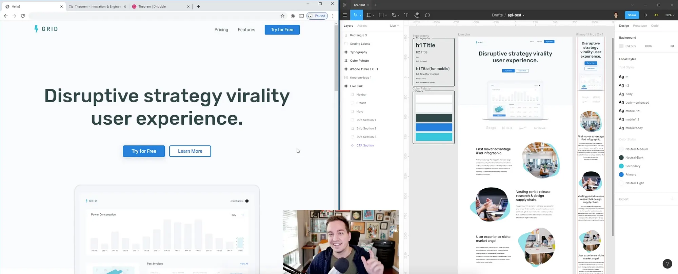The width and height of the screenshot is (678, 274).
Task: Activate the Comment tool
Action: coord(427,15)
